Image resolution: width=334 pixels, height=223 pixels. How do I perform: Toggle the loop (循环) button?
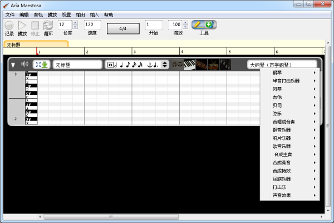[x=48, y=25]
